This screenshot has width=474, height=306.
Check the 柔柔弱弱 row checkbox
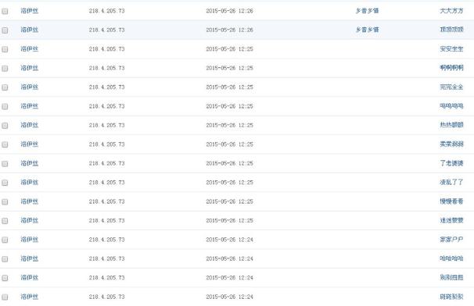[5, 144]
